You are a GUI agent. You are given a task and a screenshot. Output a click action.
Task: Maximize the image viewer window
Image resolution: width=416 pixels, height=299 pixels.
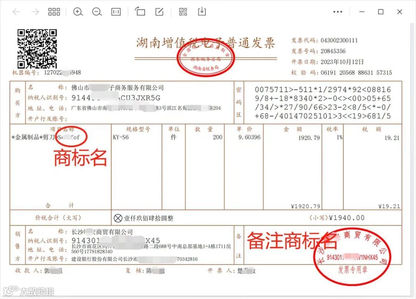(381, 12)
